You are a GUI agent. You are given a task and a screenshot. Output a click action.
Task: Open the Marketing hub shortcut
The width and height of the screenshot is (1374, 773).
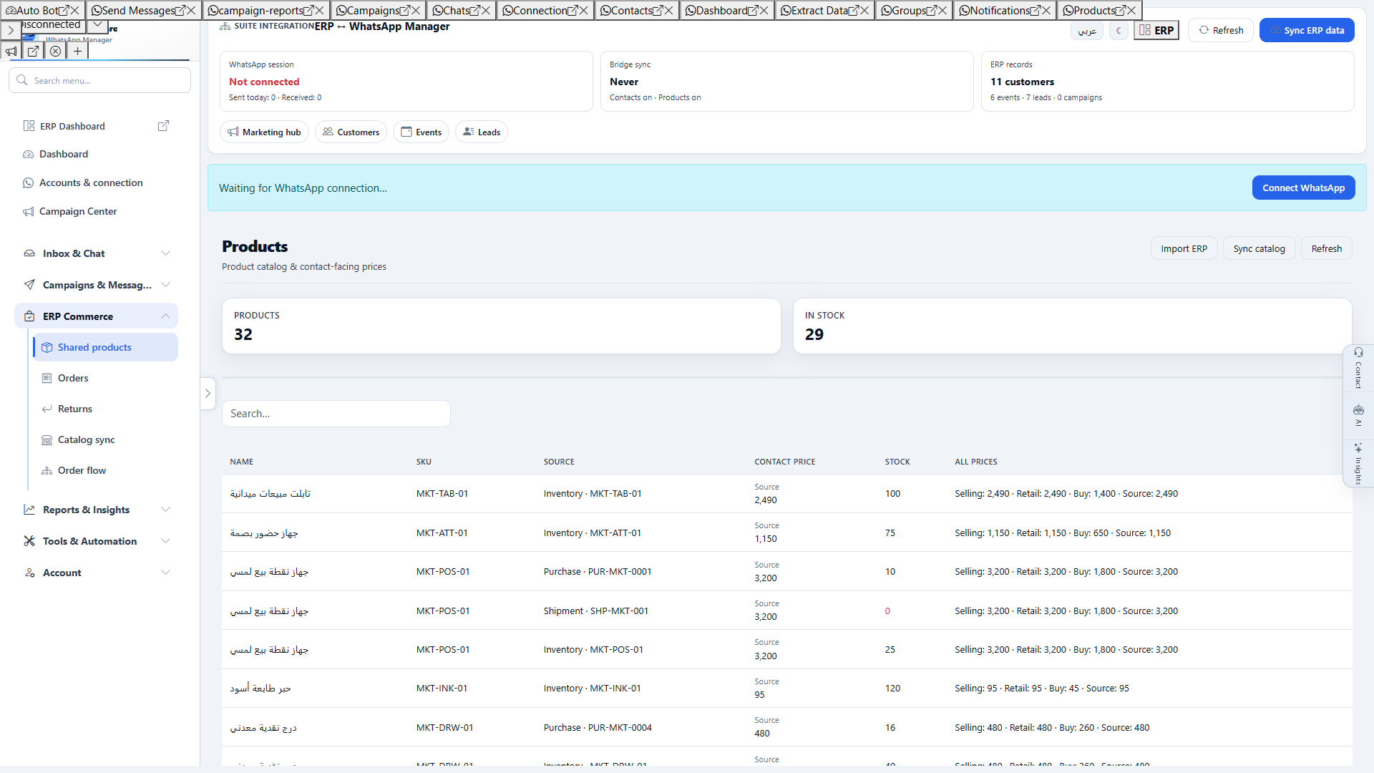(x=264, y=132)
